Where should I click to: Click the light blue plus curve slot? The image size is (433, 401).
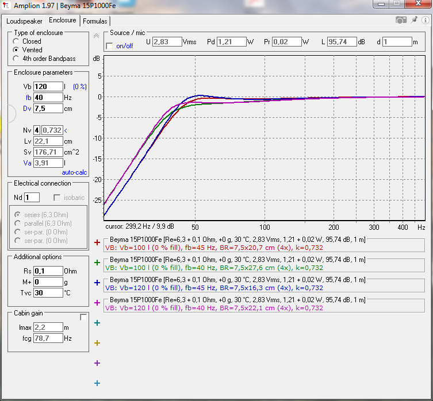pyautogui.click(x=97, y=383)
